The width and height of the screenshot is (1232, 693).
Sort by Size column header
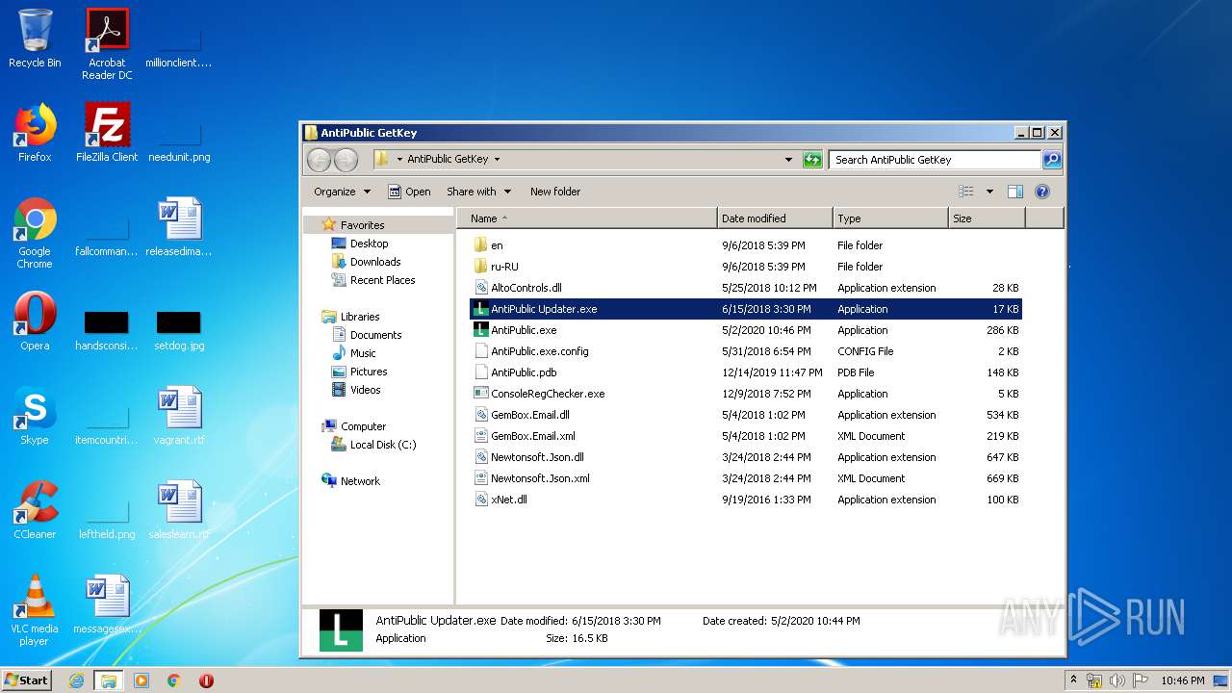(987, 218)
